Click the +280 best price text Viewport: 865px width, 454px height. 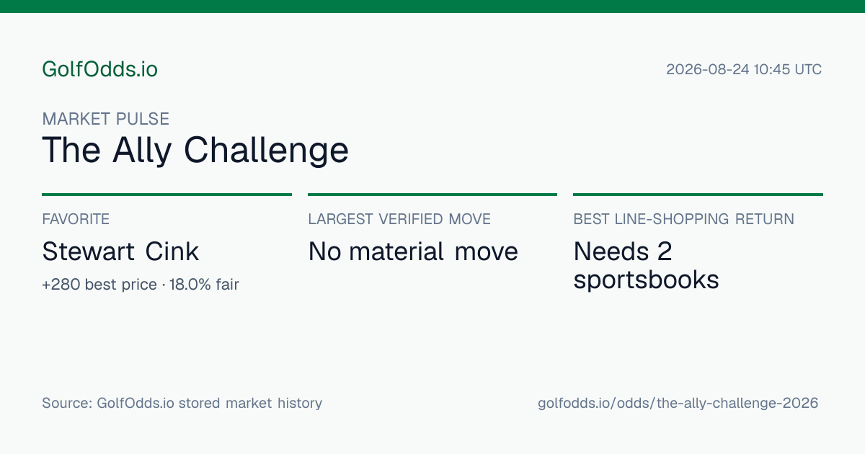pos(99,285)
